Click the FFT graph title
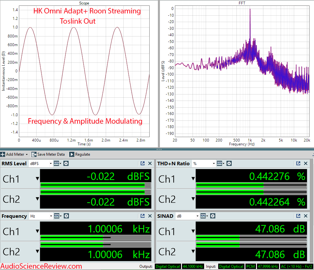 (x=242, y=3)
